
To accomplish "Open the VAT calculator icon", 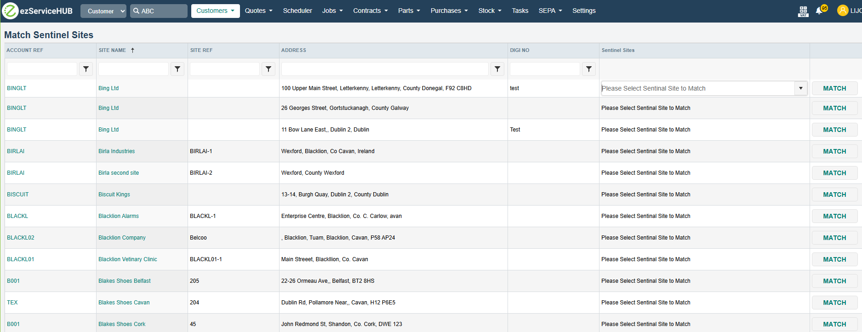I will click(x=803, y=11).
